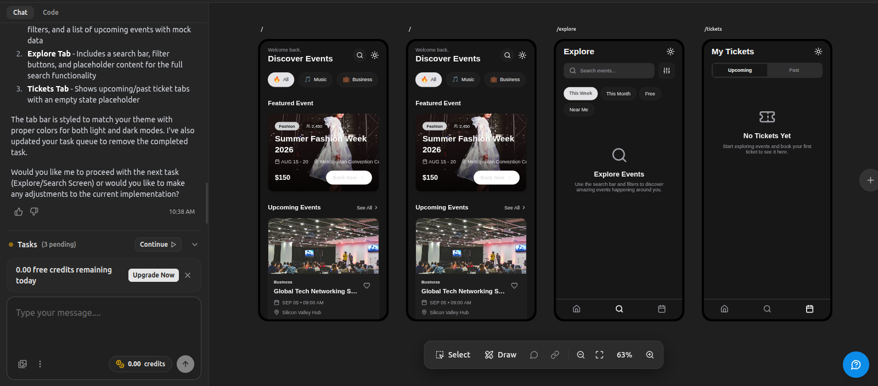Screen dimensions: 878x386
Task: Tap calendar icon in Explore screen tab bar
Action: click(662, 309)
